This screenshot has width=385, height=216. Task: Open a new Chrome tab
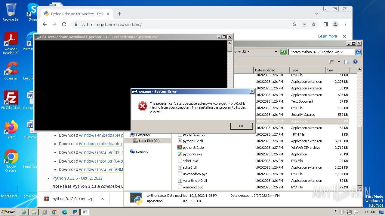tap(119, 14)
